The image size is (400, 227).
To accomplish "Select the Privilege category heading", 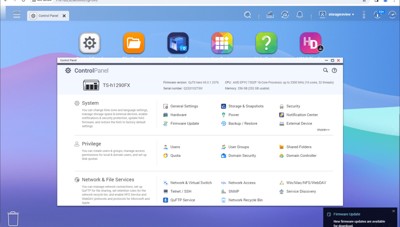I will click(91, 144).
